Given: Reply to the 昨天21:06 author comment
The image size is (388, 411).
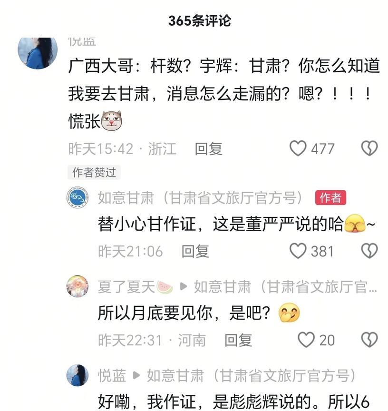Looking at the screenshot, I should click(195, 251).
